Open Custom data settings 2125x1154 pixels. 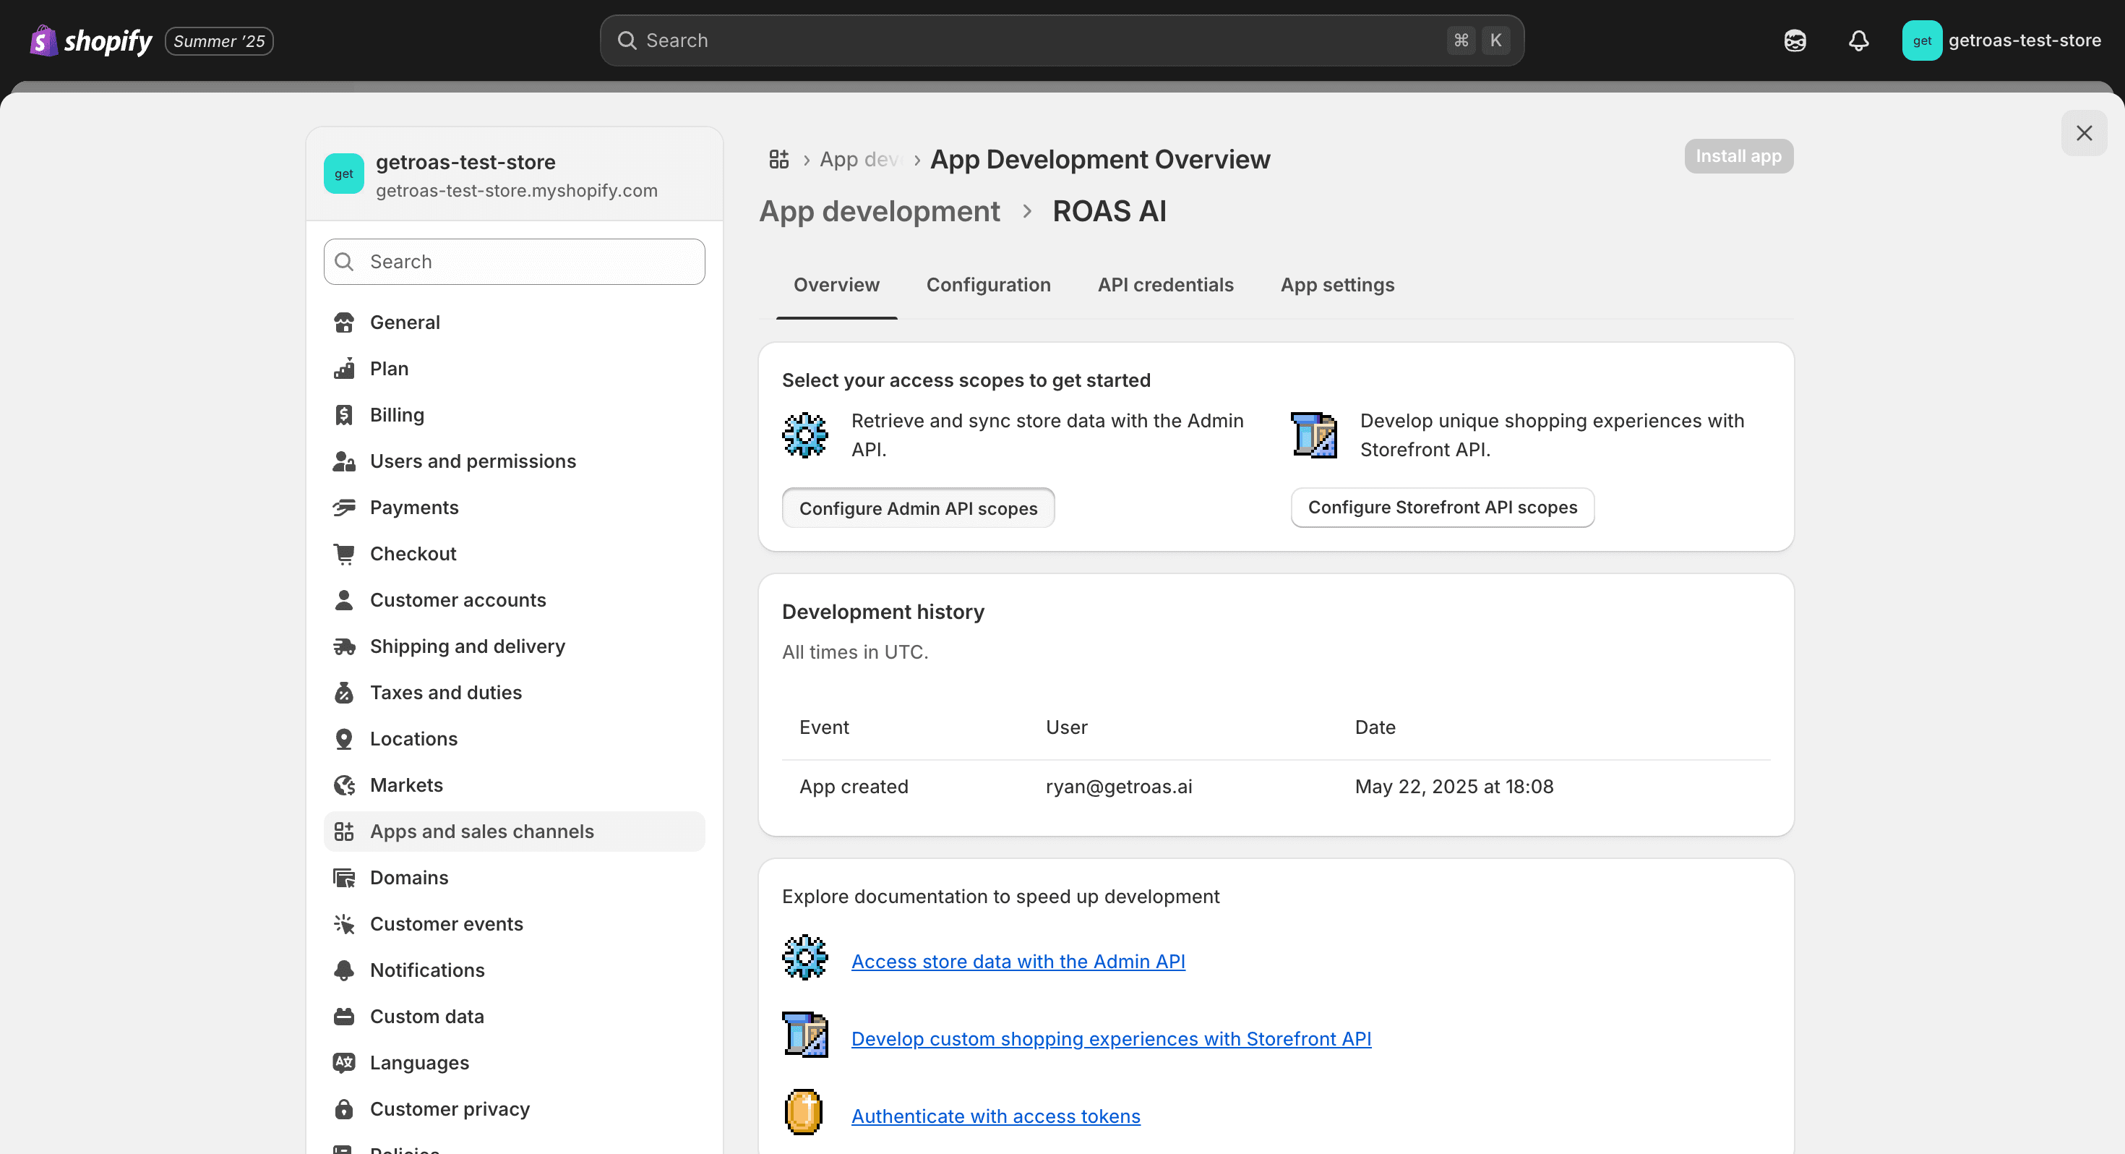click(x=514, y=1016)
